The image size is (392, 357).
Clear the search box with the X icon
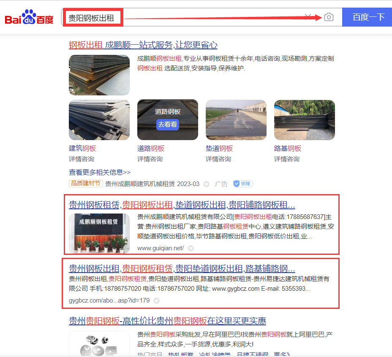point(308,17)
